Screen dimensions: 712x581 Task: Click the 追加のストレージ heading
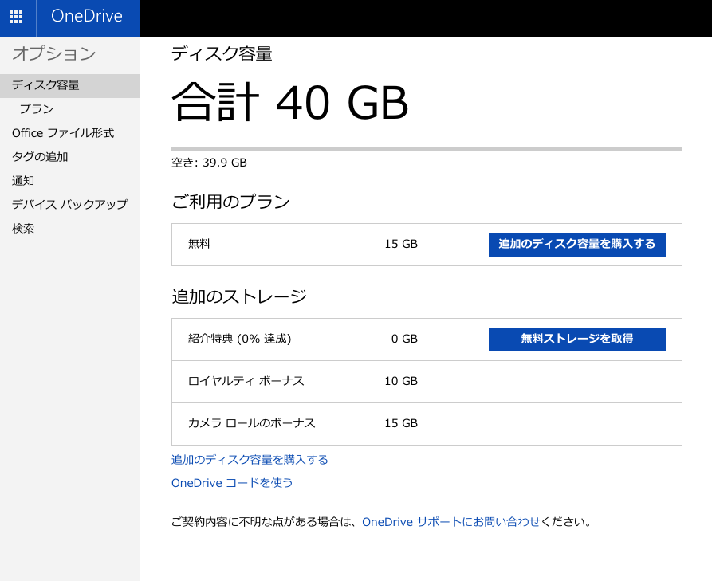pos(239,296)
